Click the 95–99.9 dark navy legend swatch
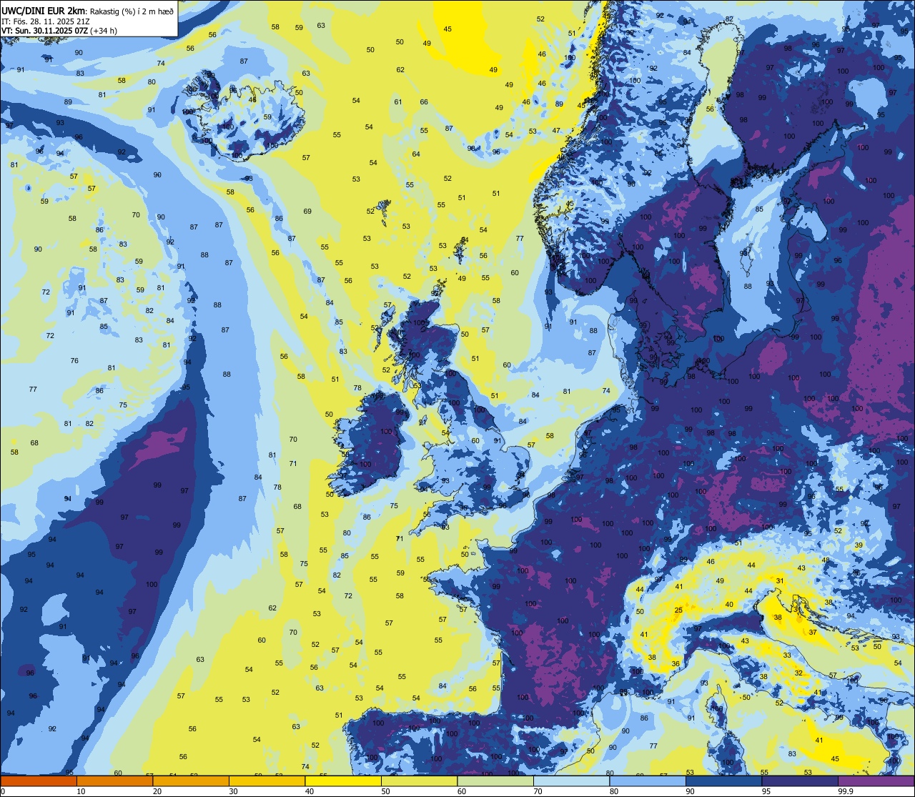This screenshot has height=797, width=915. 801,781
